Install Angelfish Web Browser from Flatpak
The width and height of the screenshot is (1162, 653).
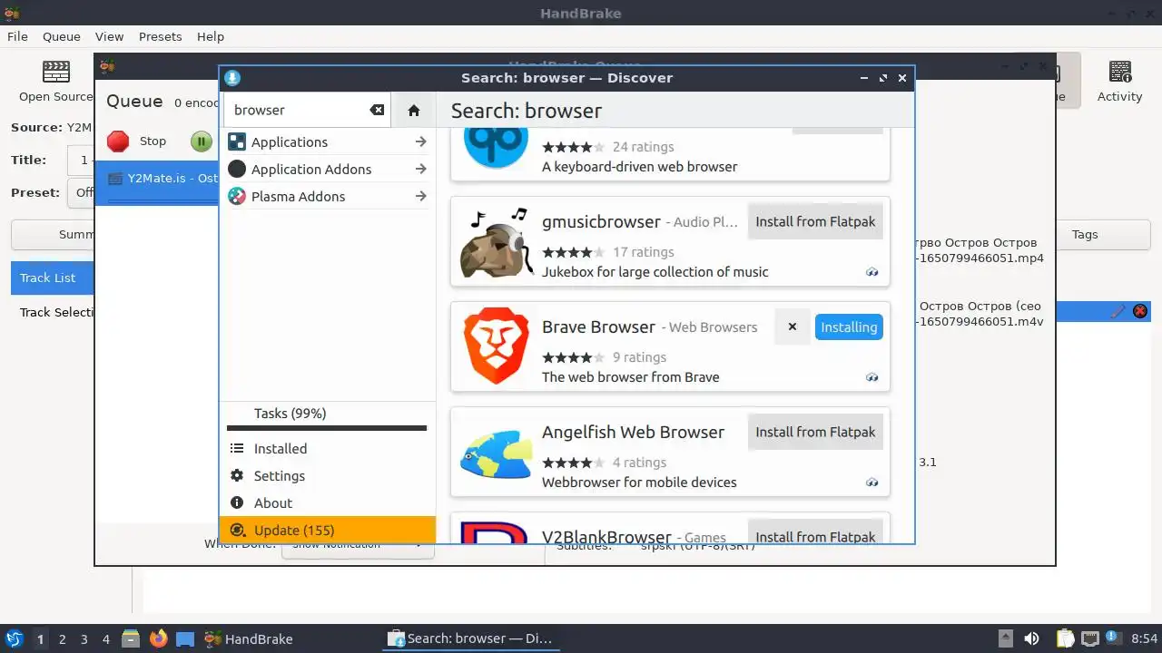[x=815, y=432]
